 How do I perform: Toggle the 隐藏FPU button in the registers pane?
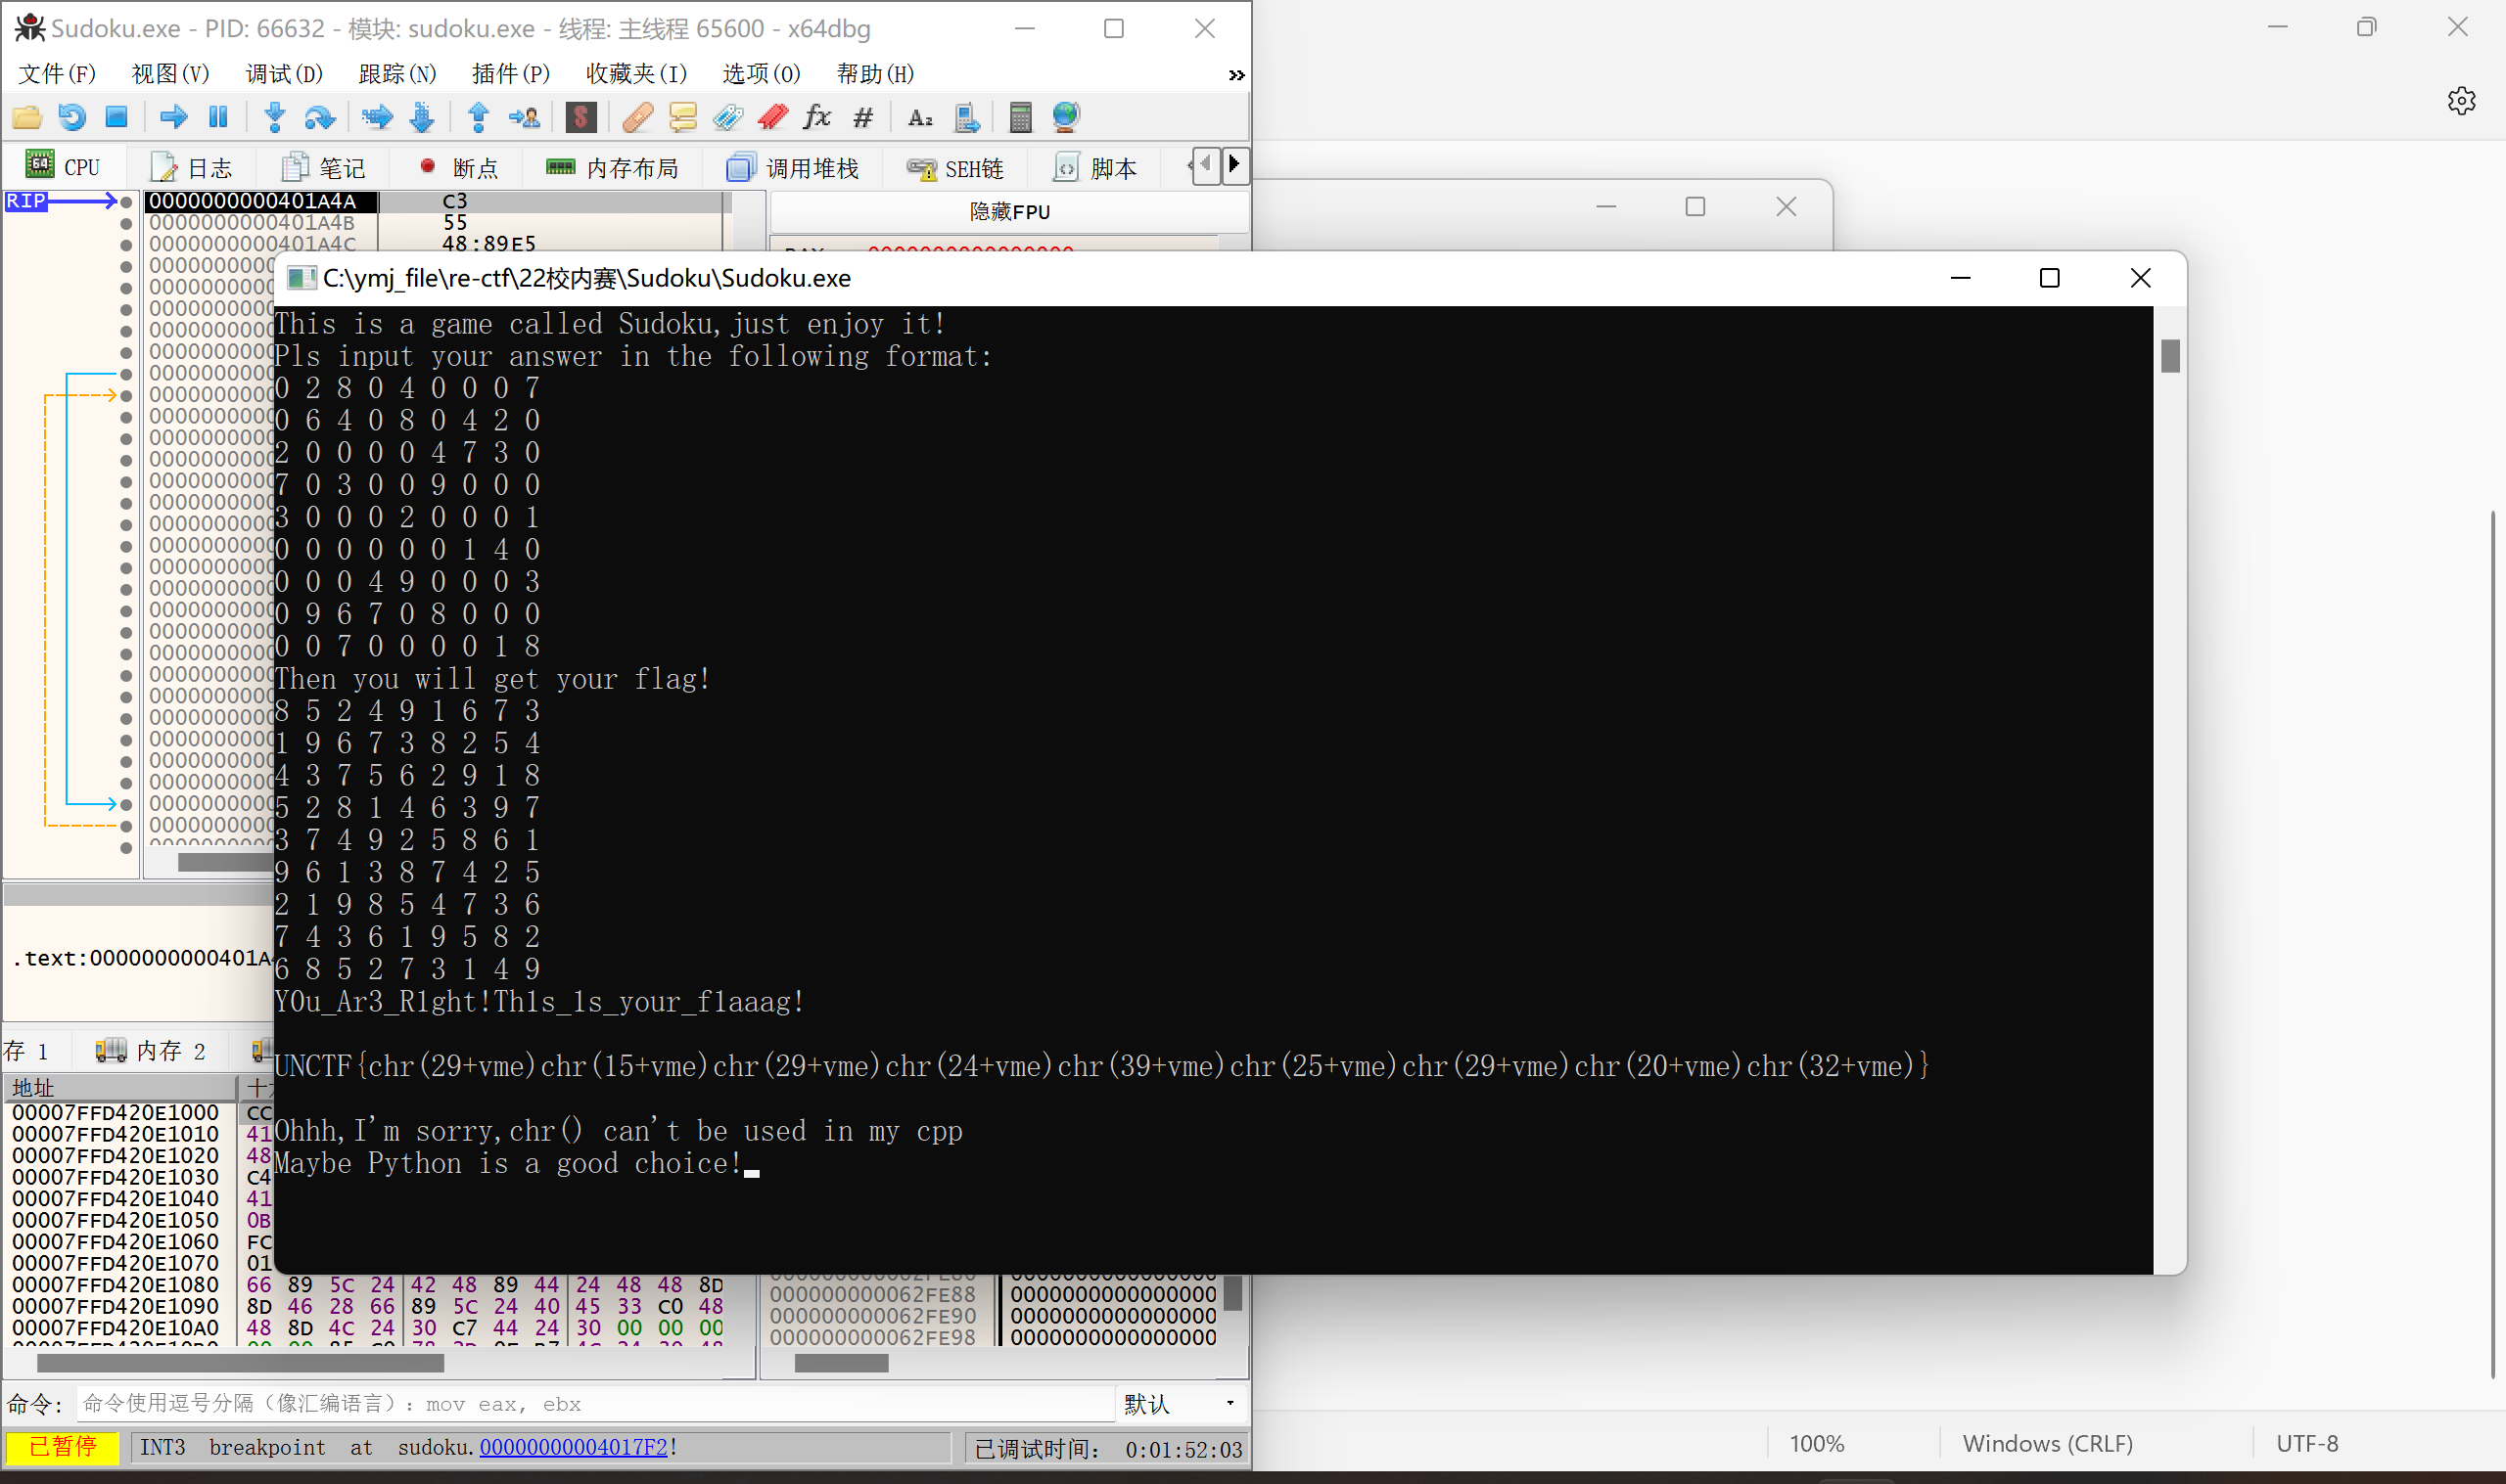1008,211
